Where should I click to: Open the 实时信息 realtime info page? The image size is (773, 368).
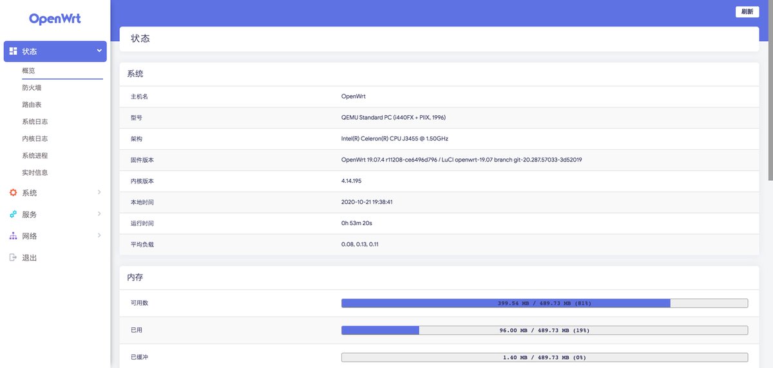tap(35, 172)
